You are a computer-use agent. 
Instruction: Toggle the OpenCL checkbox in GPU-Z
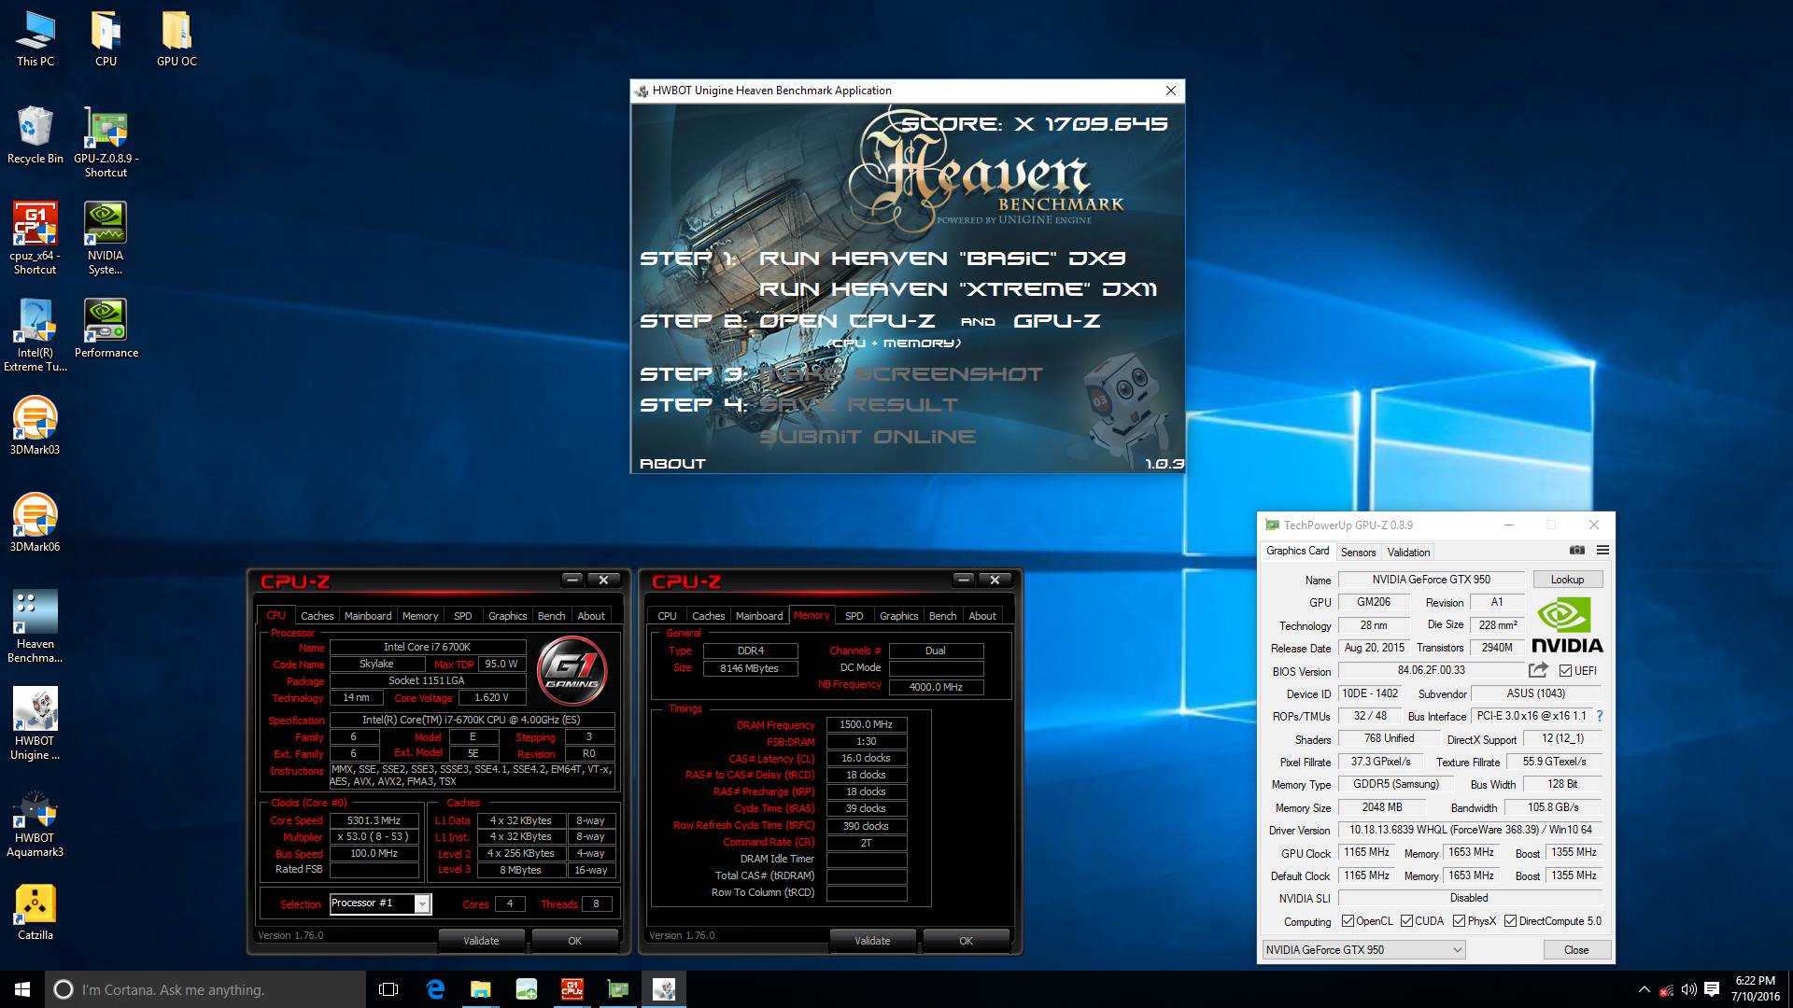click(1348, 921)
